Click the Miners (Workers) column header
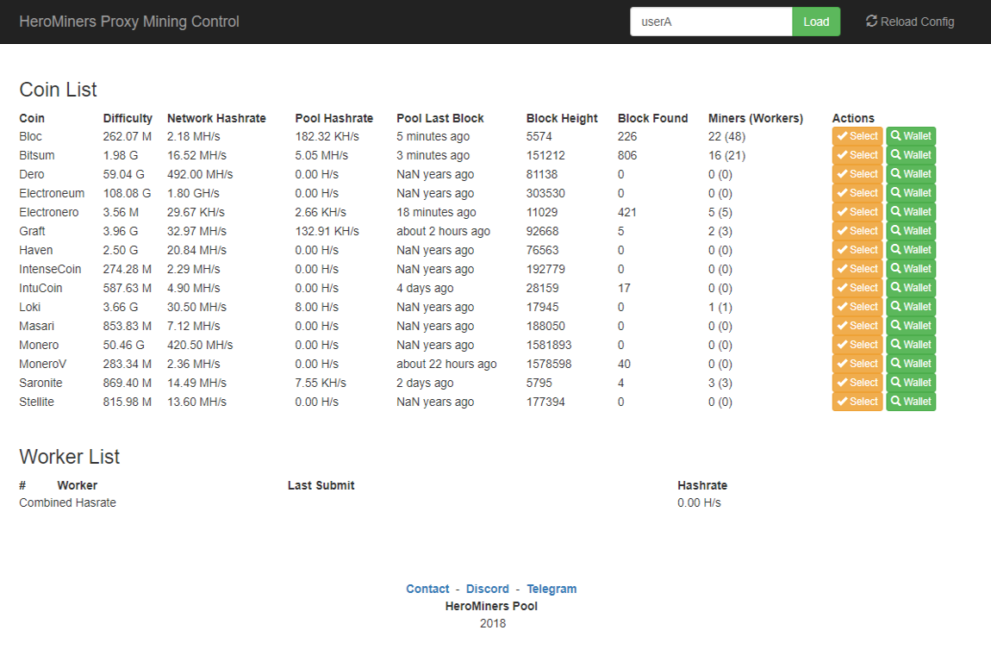This screenshot has width=991, height=649. [x=755, y=118]
